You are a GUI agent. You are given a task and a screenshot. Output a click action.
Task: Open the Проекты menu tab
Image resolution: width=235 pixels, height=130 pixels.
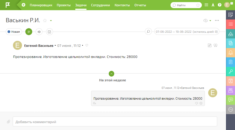tap(64, 5)
